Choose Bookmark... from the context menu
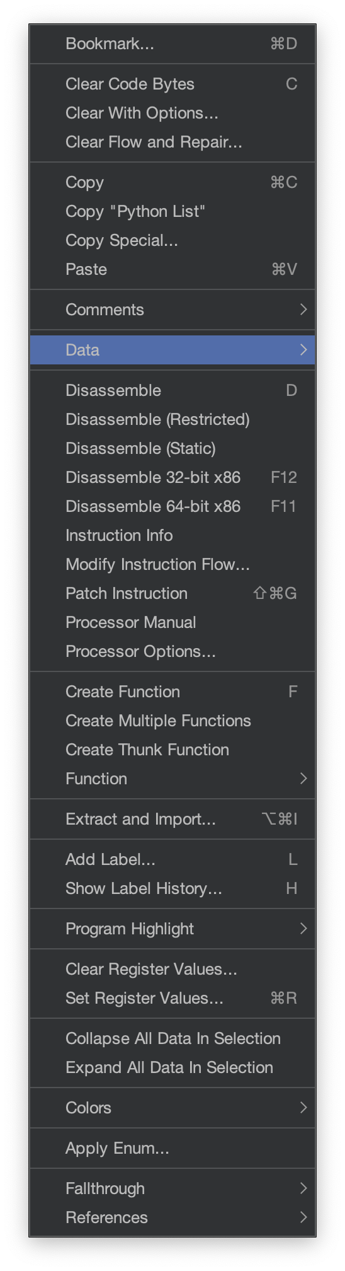The height and width of the screenshot is (1271, 345). (x=172, y=44)
